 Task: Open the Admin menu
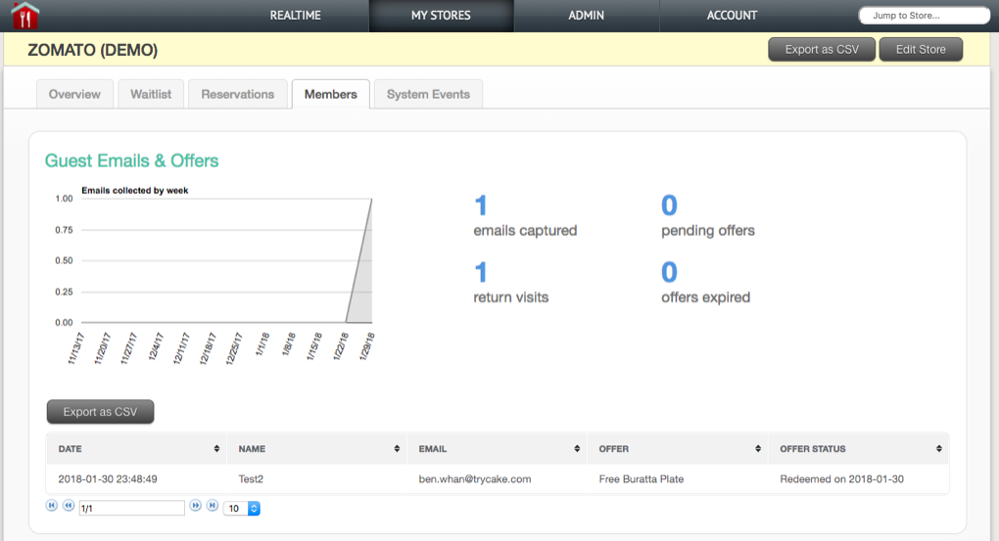tap(586, 16)
